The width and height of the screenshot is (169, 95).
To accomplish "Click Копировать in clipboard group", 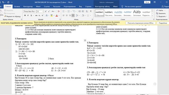I will pyautogui.click(x=10, y=13).
